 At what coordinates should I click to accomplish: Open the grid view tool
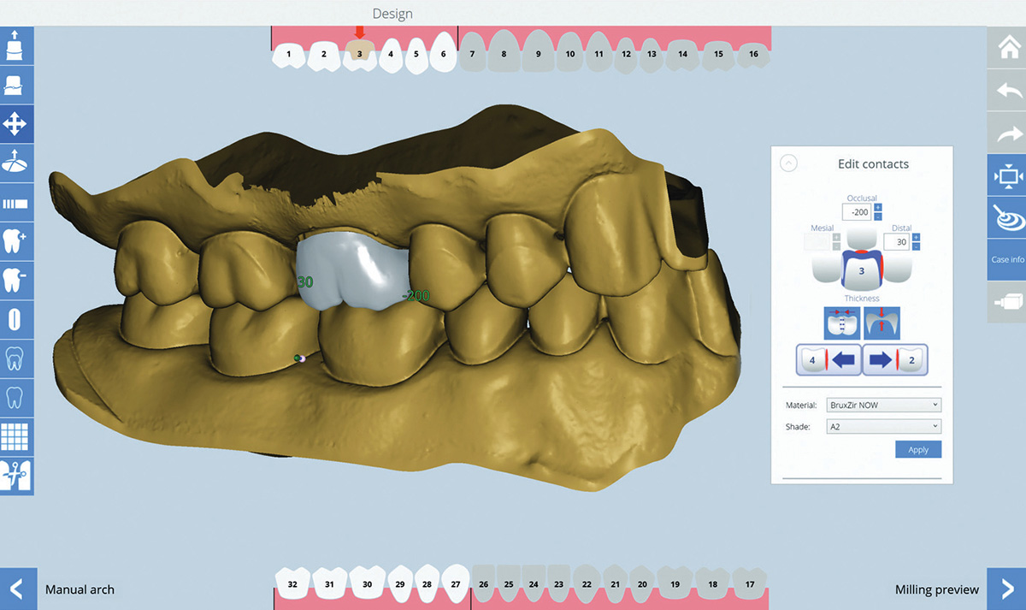coord(16,436)
